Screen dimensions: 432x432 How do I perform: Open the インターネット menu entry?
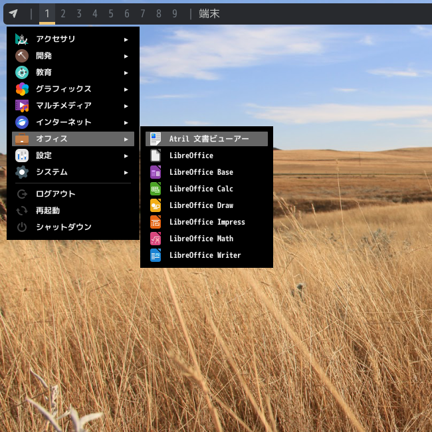(73, 122)
